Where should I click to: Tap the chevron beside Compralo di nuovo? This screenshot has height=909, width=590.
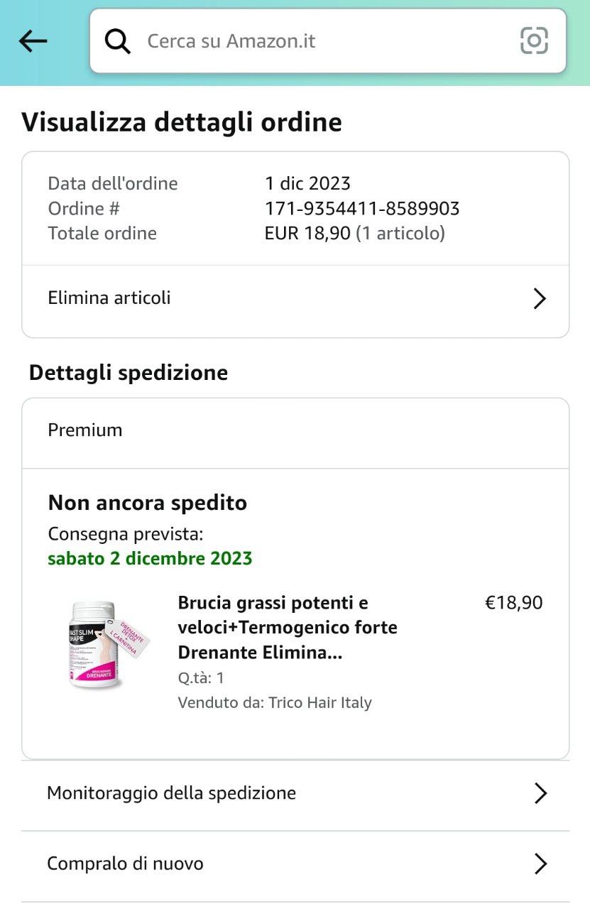coord(540,864)
